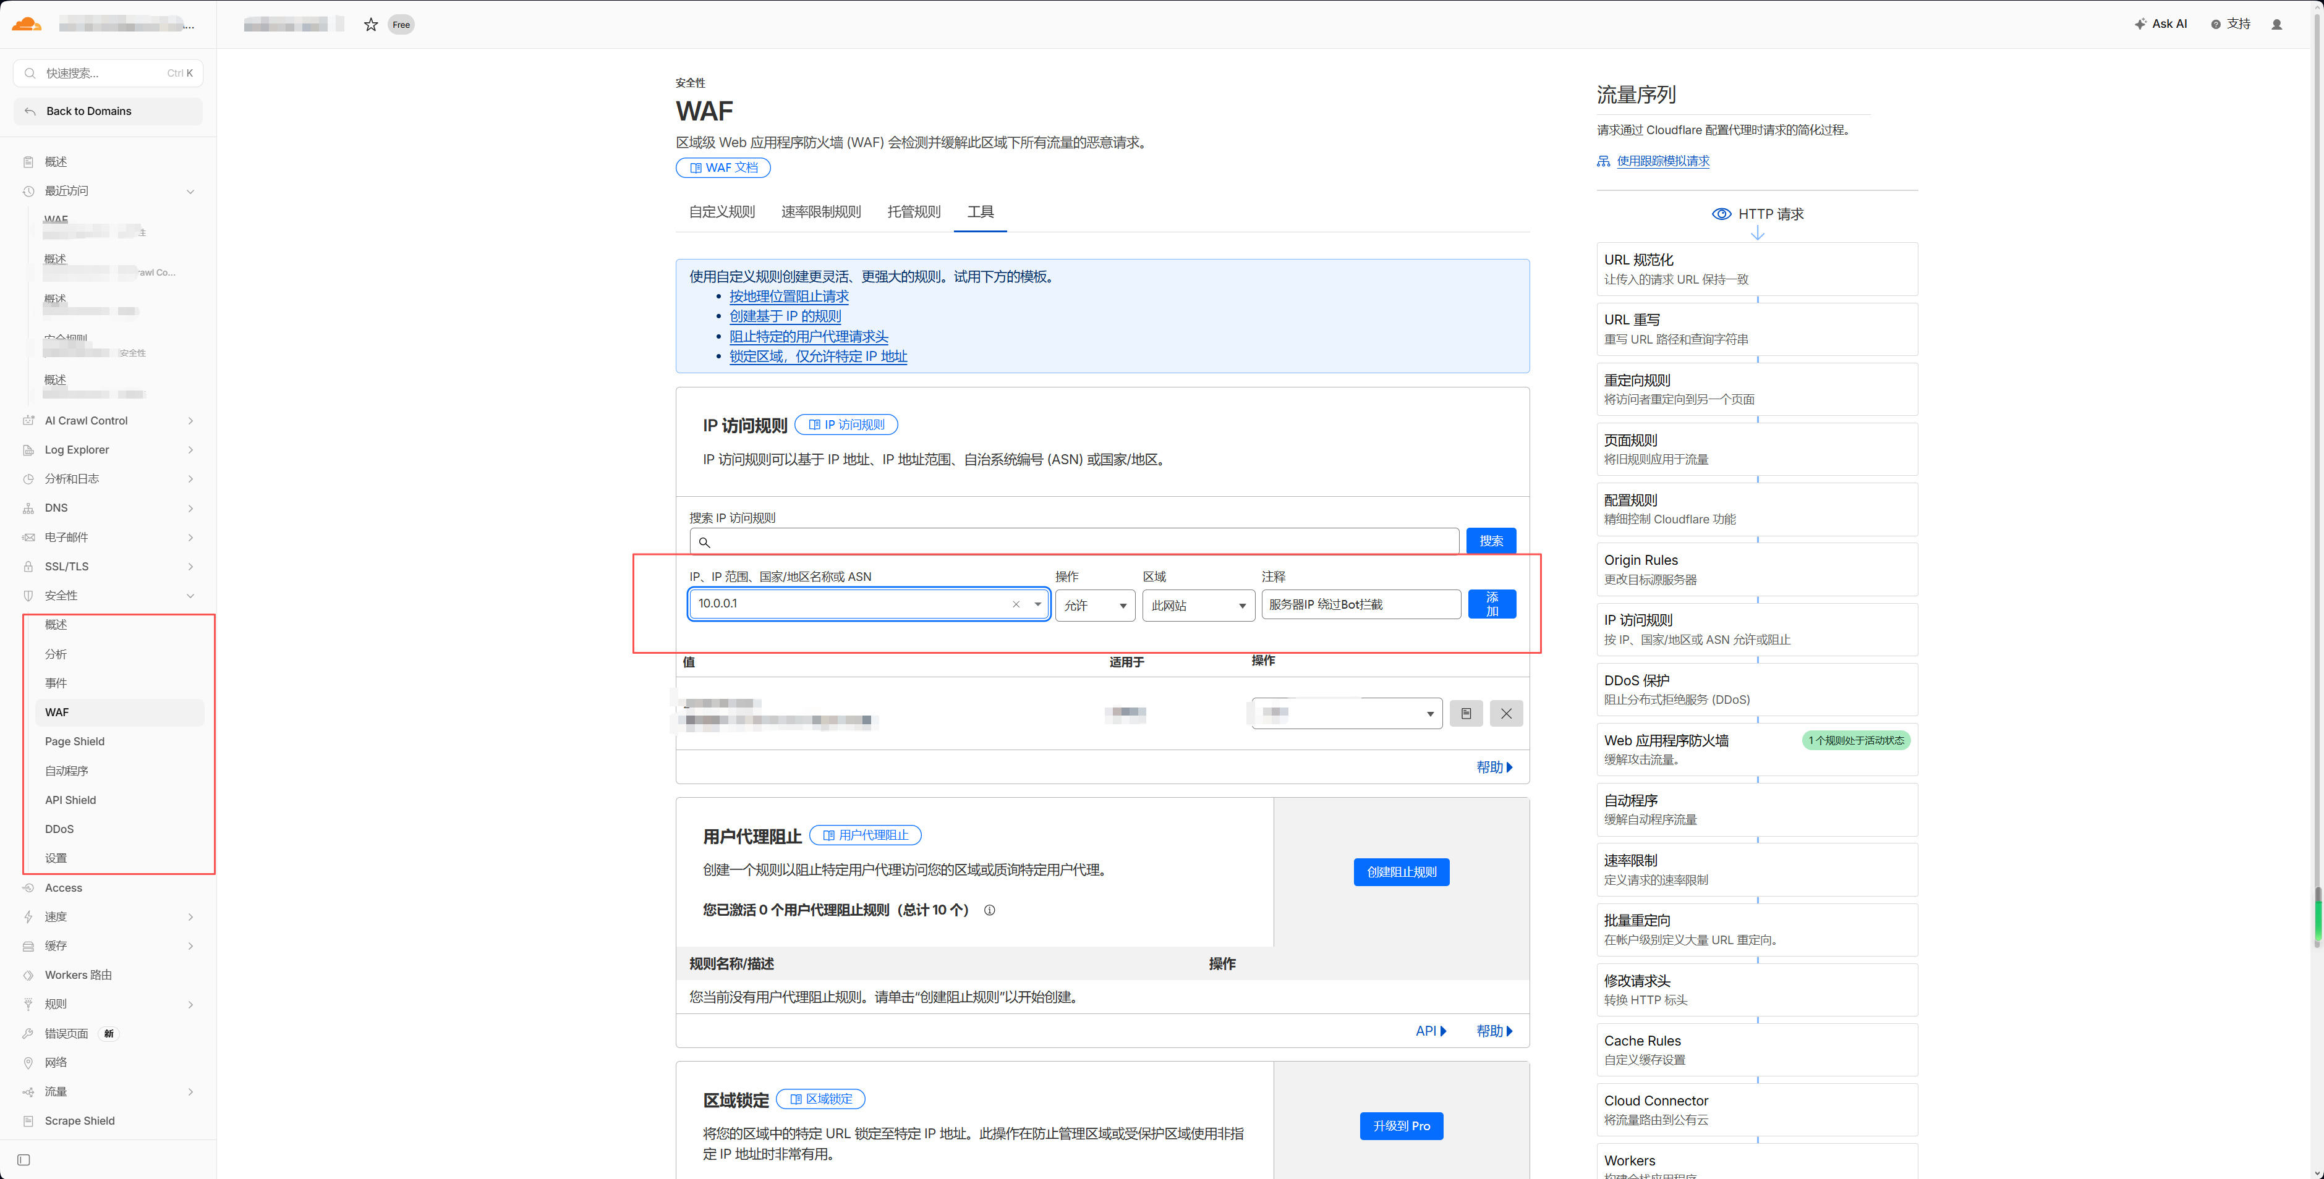The height and width of the screenshot is (1179, 2324).
Task: Delete the existing IP rule with the X icon
Action: (1505, 713)
